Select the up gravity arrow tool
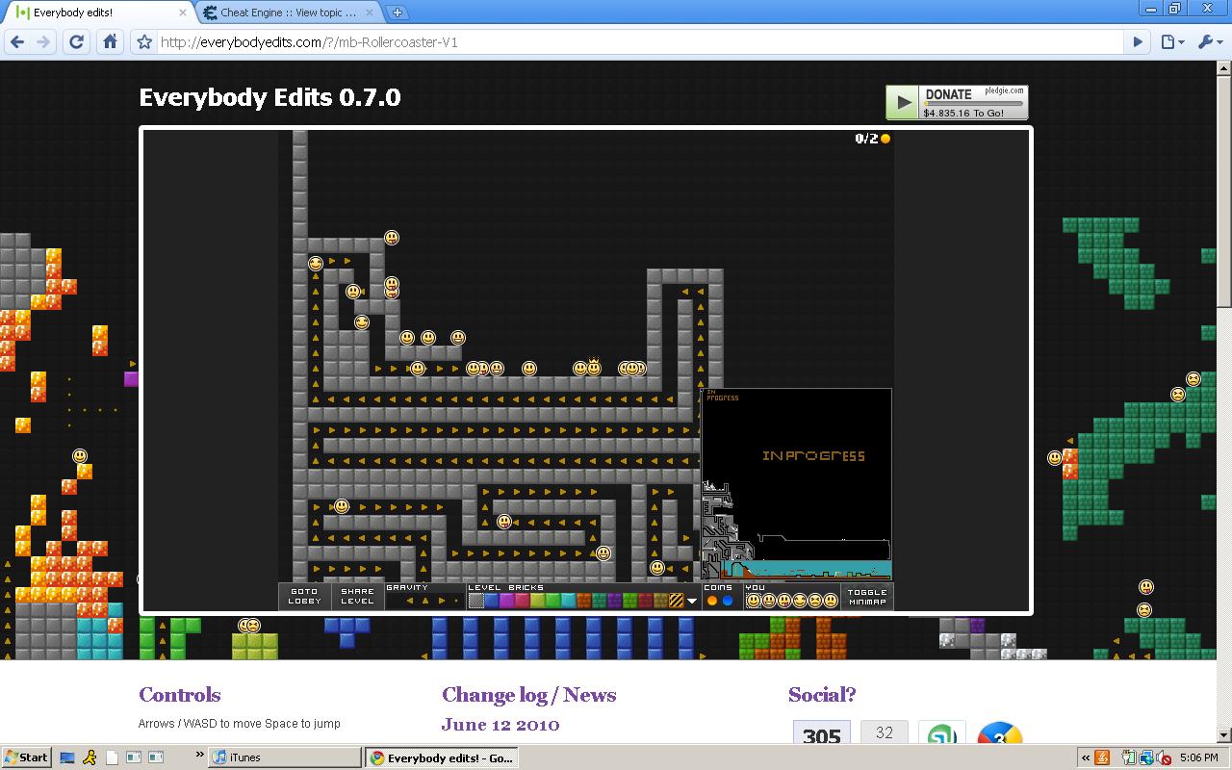The height and width of the screenshot is (770, 1232). tap(425, 601)
